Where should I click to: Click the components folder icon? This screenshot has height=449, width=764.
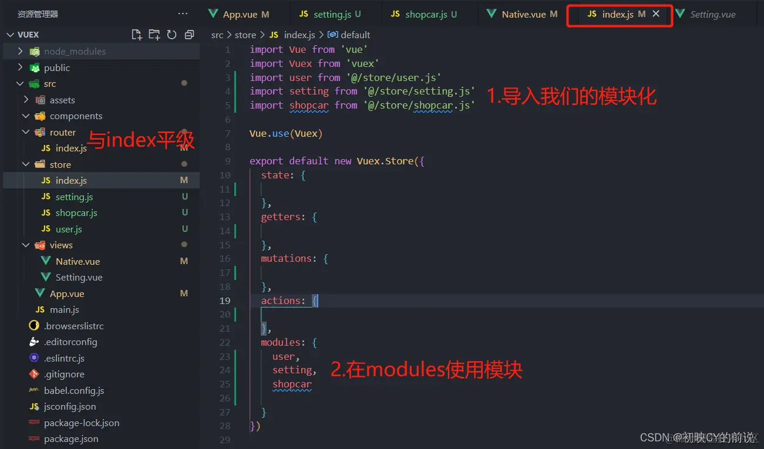41,116
